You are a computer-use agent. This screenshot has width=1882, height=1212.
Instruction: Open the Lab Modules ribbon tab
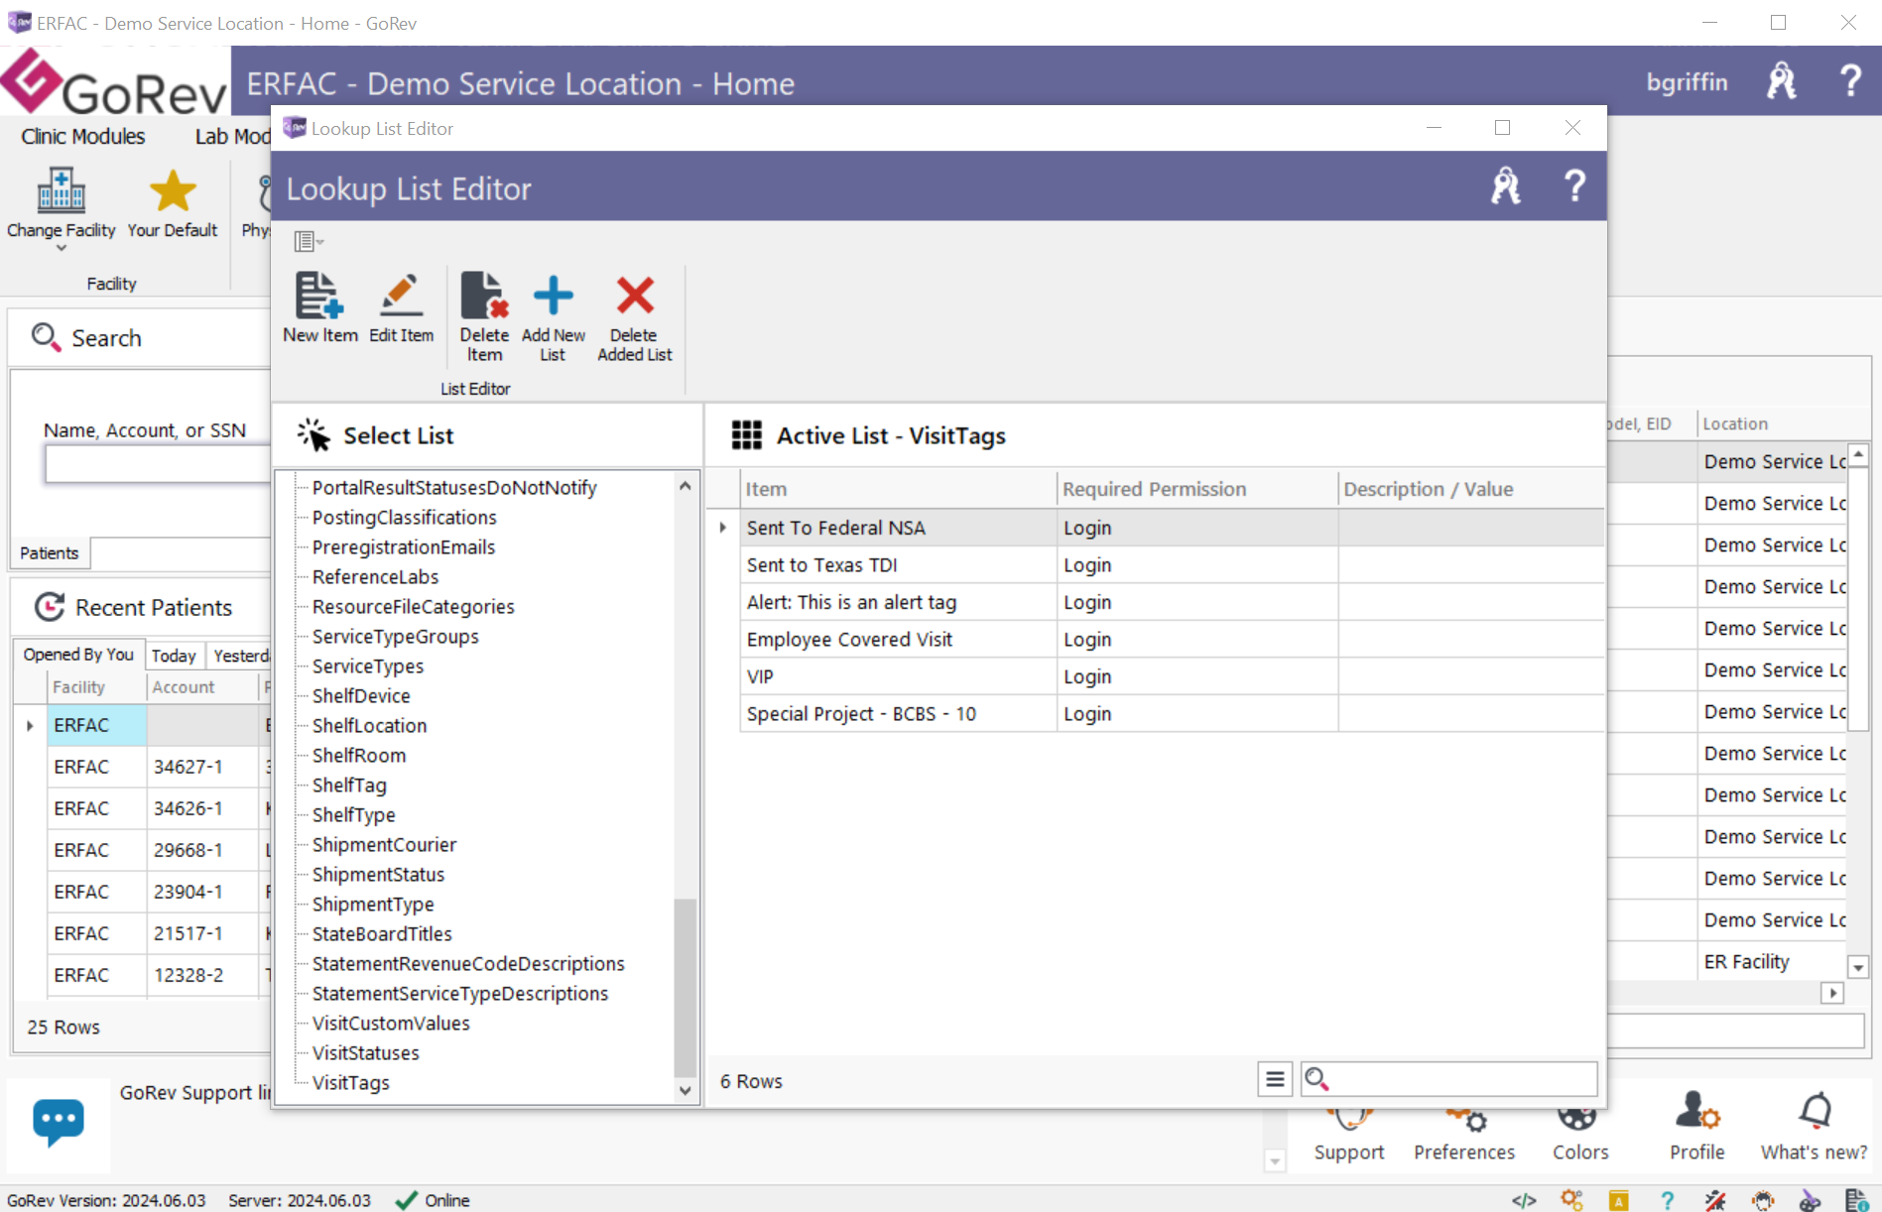pyautogui.click(x=232, y=137)
